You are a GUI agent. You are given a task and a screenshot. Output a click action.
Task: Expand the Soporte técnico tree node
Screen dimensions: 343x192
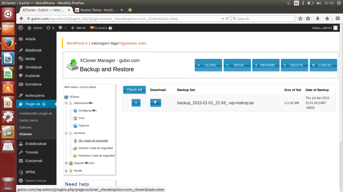(x=66, y=163)
